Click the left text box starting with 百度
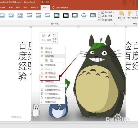 pos(25,61)
